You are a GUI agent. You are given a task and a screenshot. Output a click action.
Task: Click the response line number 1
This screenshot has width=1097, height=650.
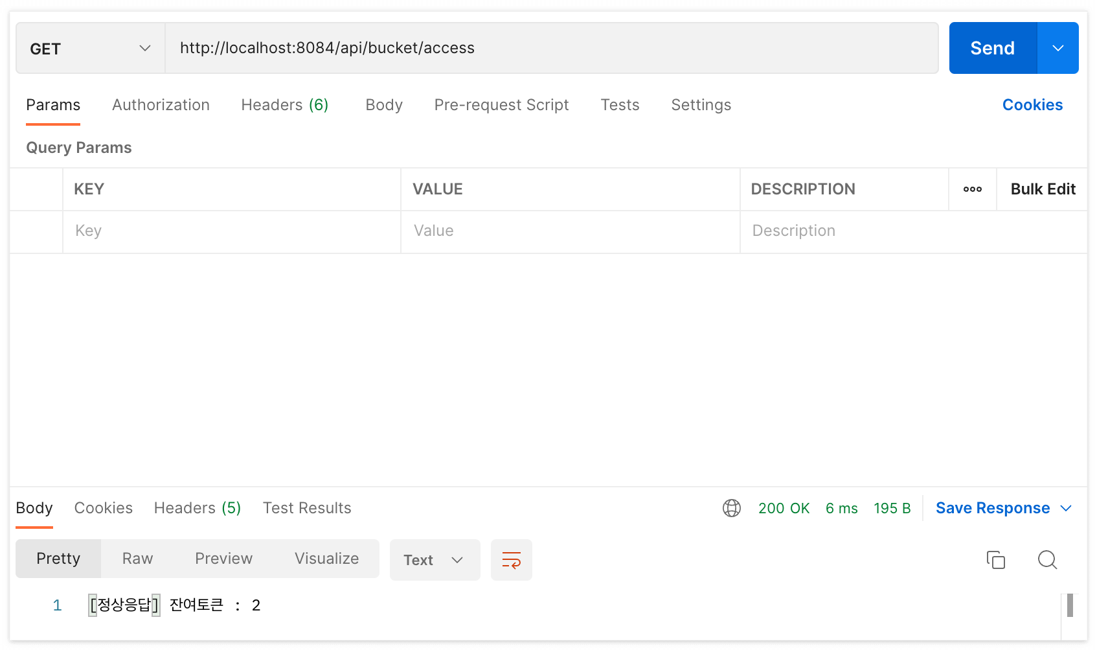pyautogui.click(x=57, y=605)
